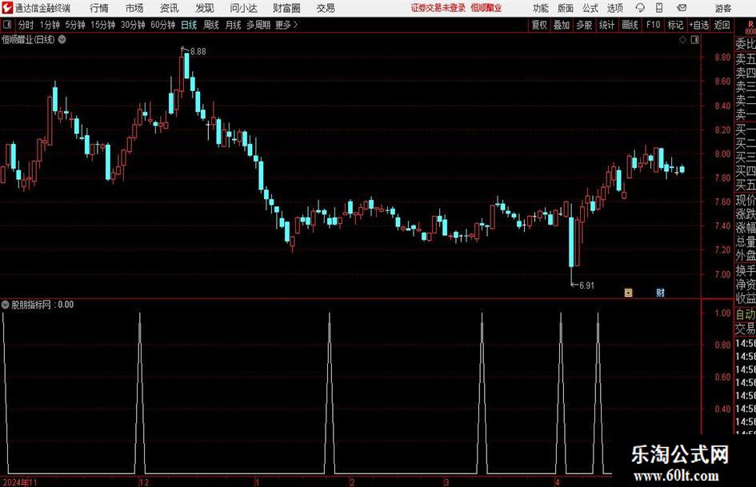Image resolution: width=756 pixels, height=487 pixels.
Task: Open the 选项 menu
Action: (614, 8)
